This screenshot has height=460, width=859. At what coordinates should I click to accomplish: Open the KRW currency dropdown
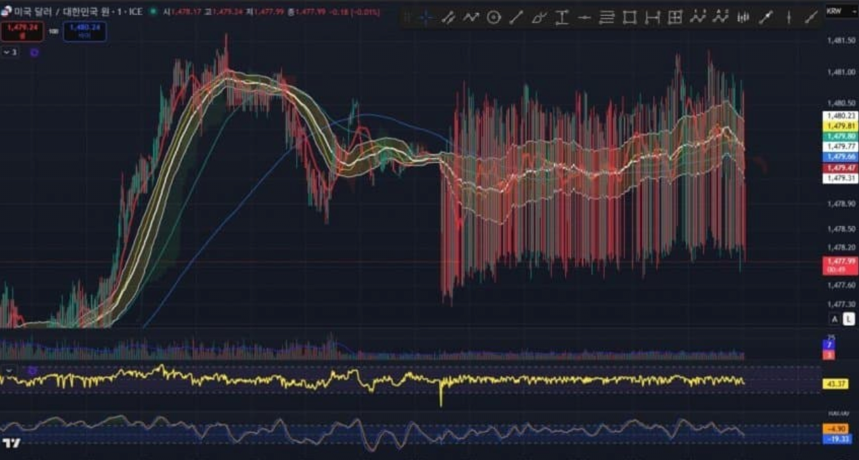838,11
